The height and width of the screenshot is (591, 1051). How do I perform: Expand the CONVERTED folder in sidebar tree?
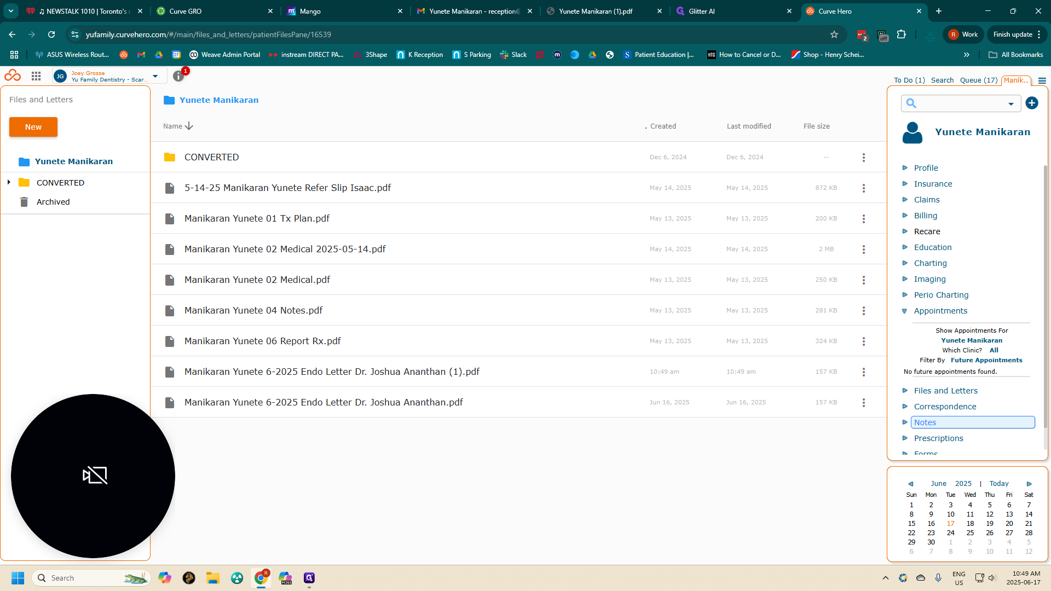tap(9, 182)
